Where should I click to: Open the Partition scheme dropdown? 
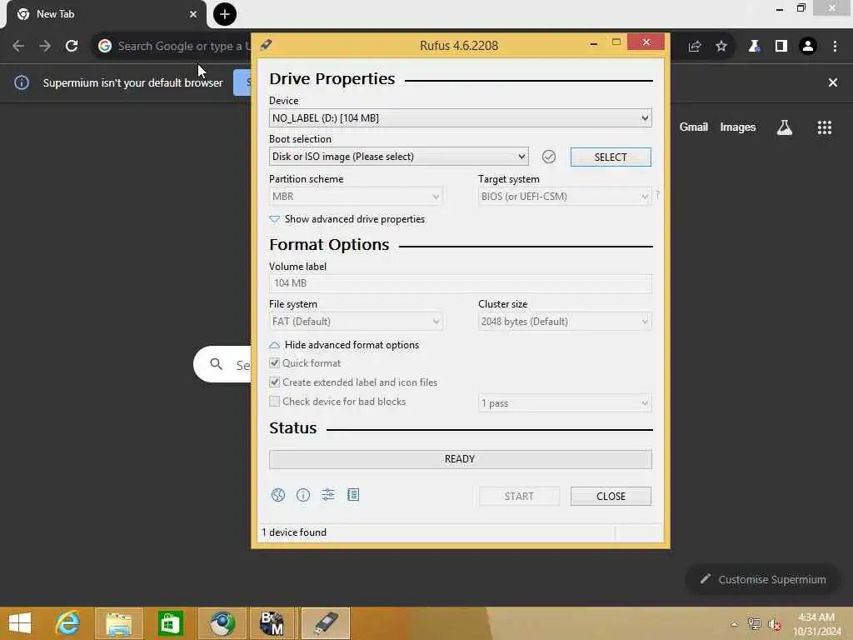click(x=356, y=197)
